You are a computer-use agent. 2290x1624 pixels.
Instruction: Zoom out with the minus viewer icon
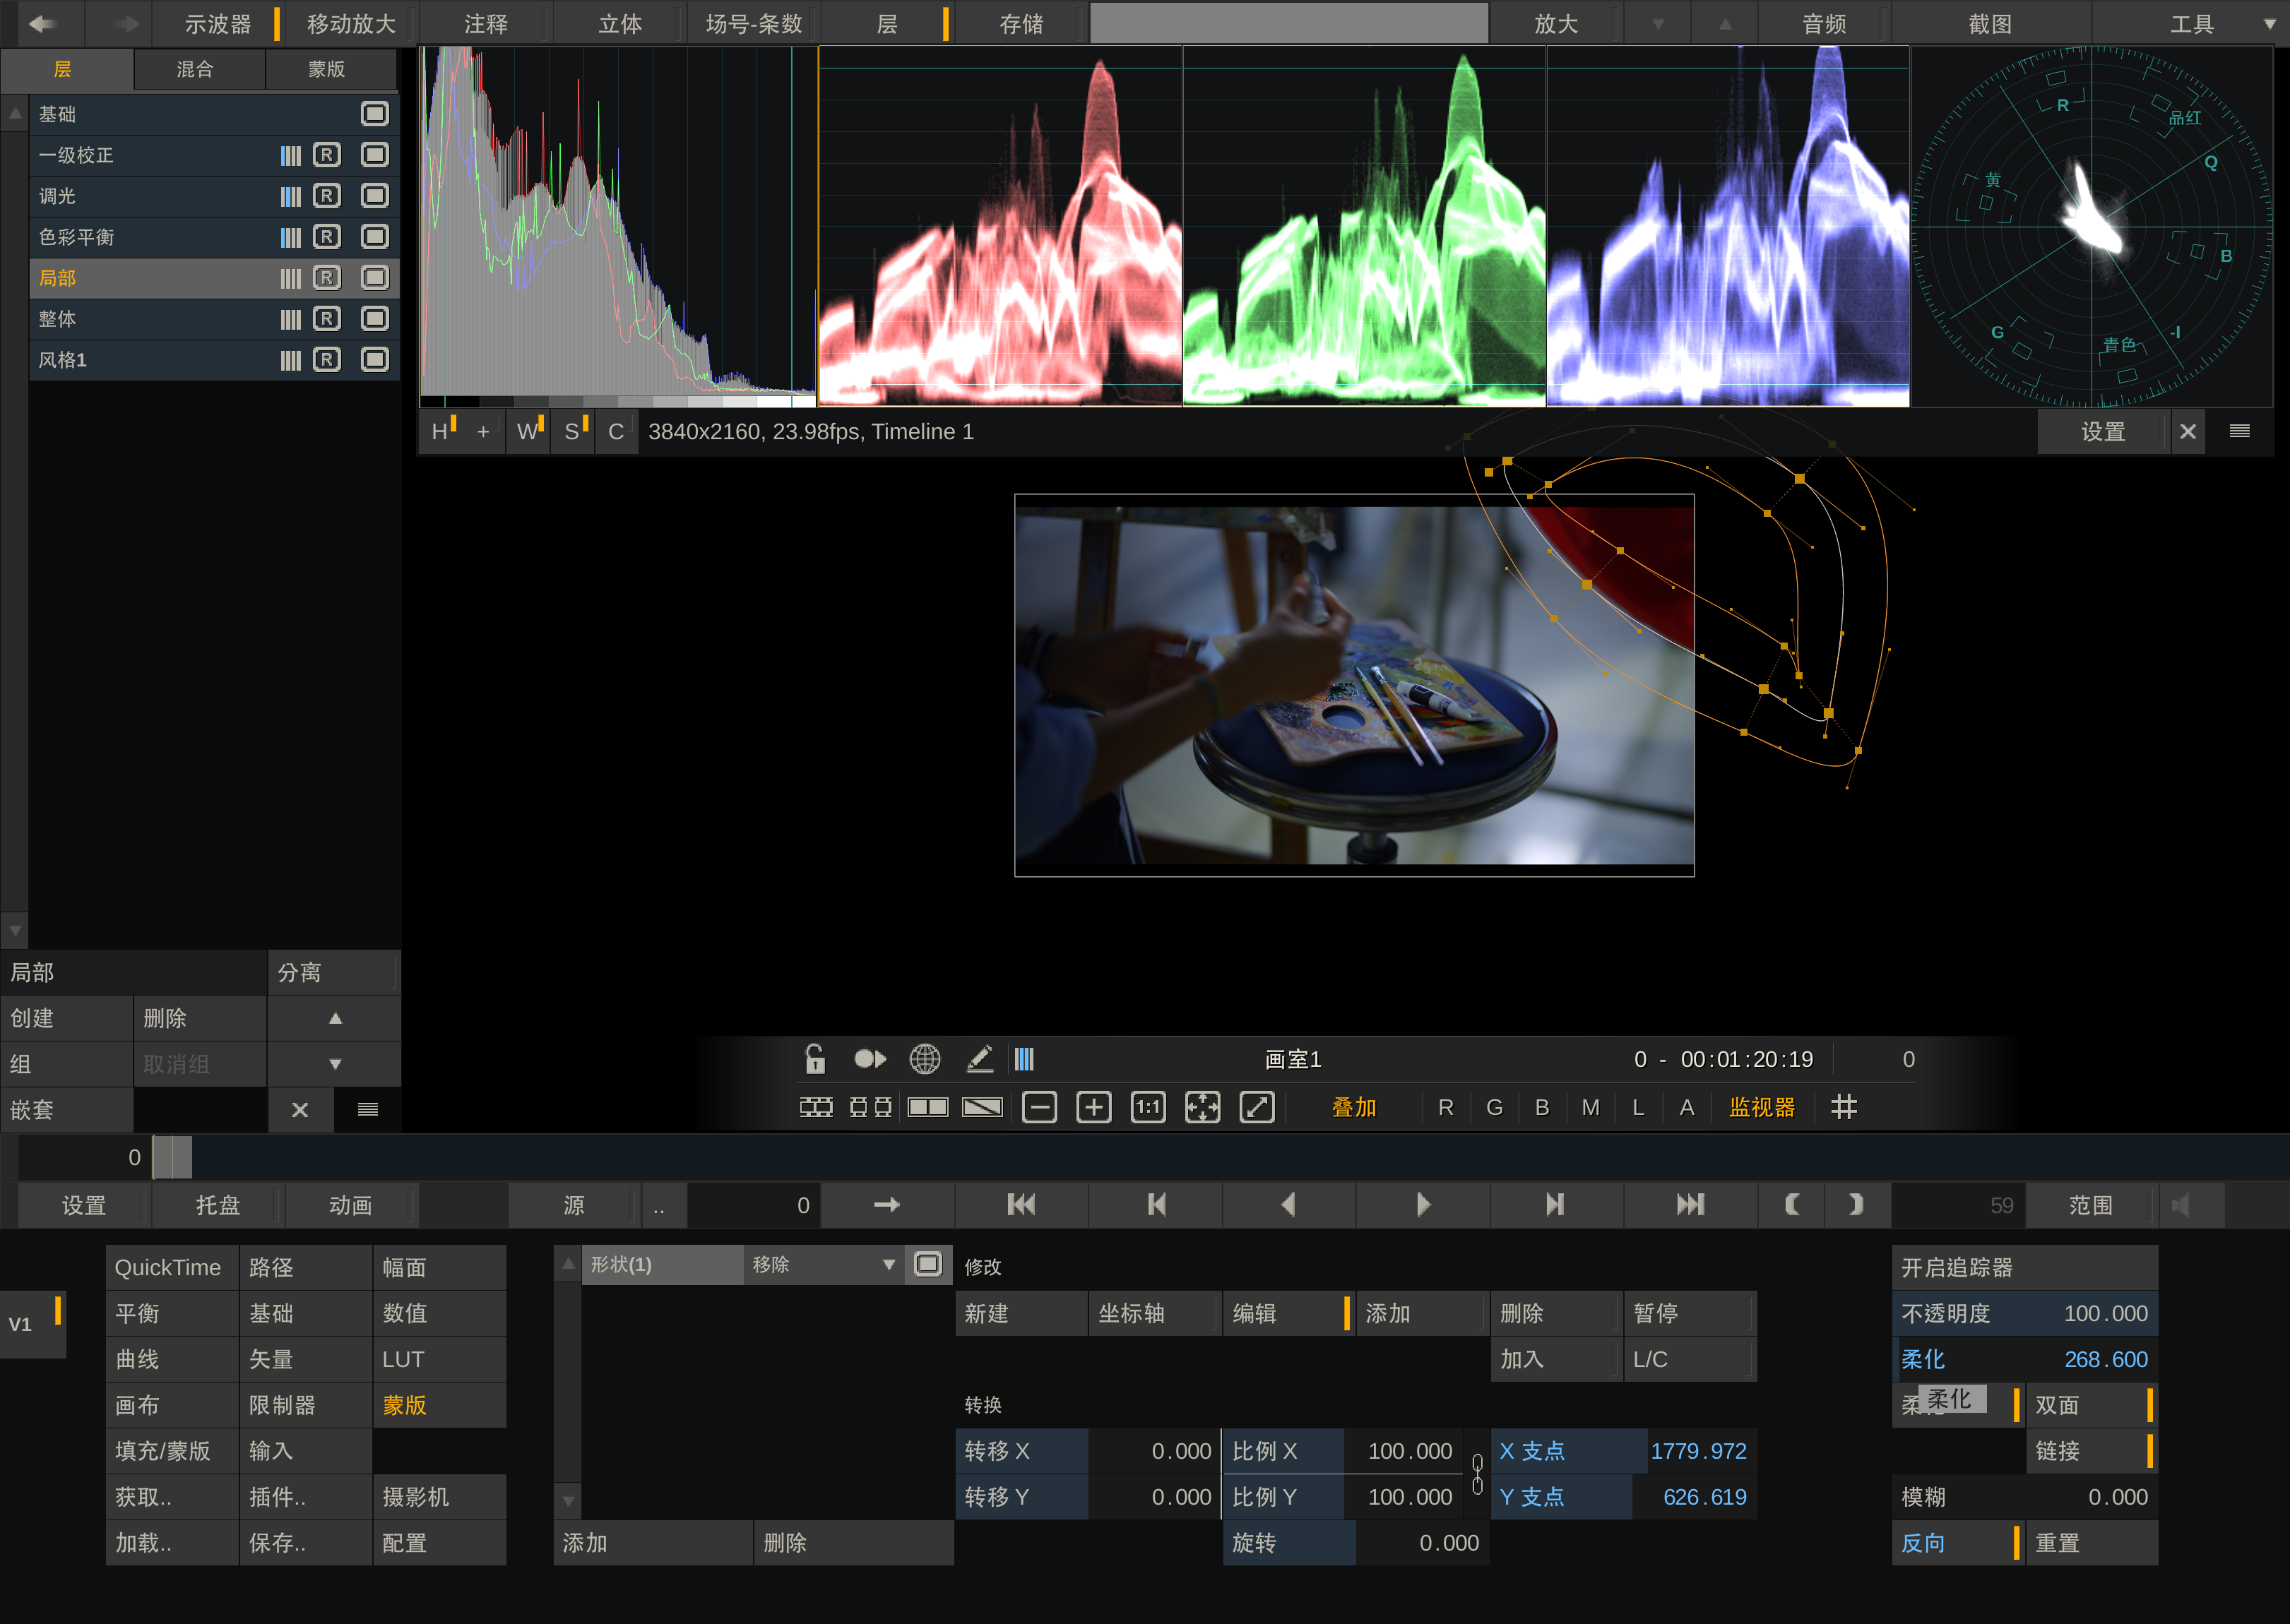1040,1107
